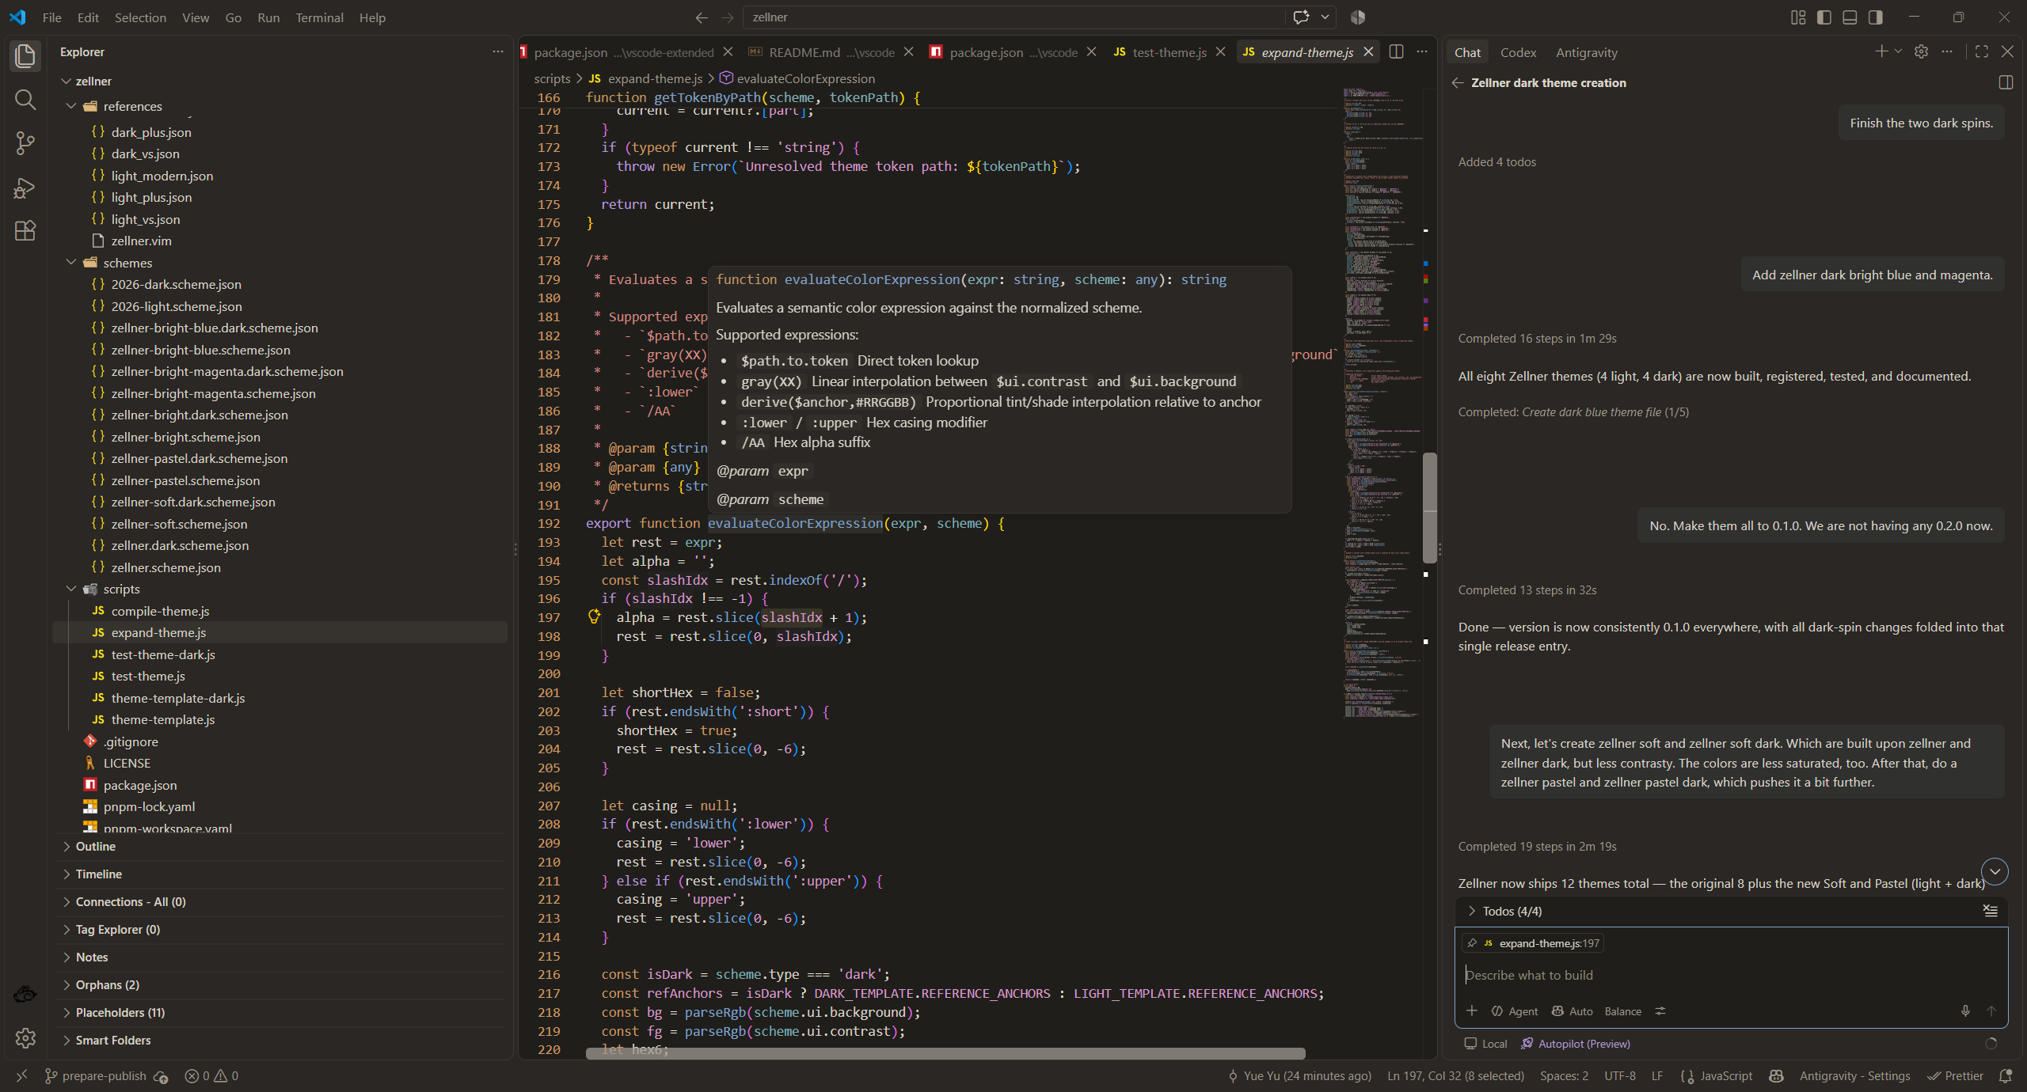Viewport: 2027px width, 1092px height.
Task: Click Prettier in status bar
Action: [1955, 1075]
